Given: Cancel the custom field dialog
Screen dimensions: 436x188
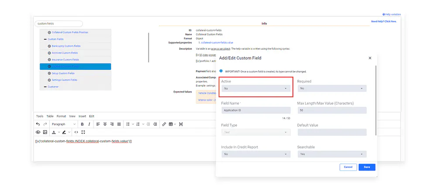Looking at the screenshot, I should click(348, 167).
